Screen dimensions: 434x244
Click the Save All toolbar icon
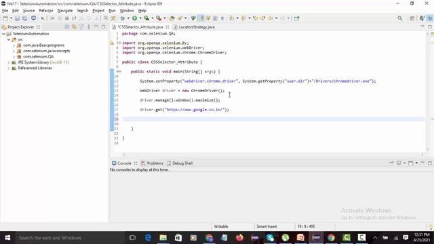point(24,18)
